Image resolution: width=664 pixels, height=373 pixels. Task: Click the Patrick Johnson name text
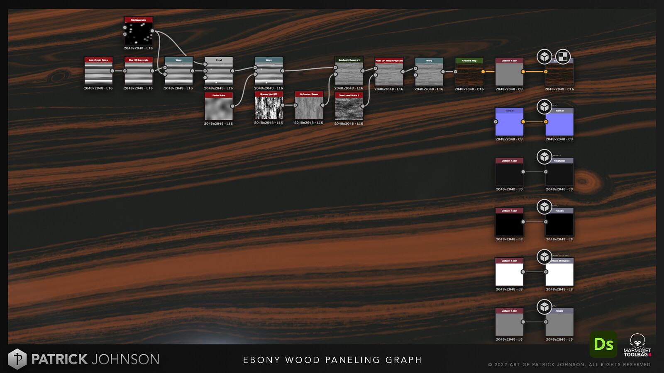(x=95, y=359)
